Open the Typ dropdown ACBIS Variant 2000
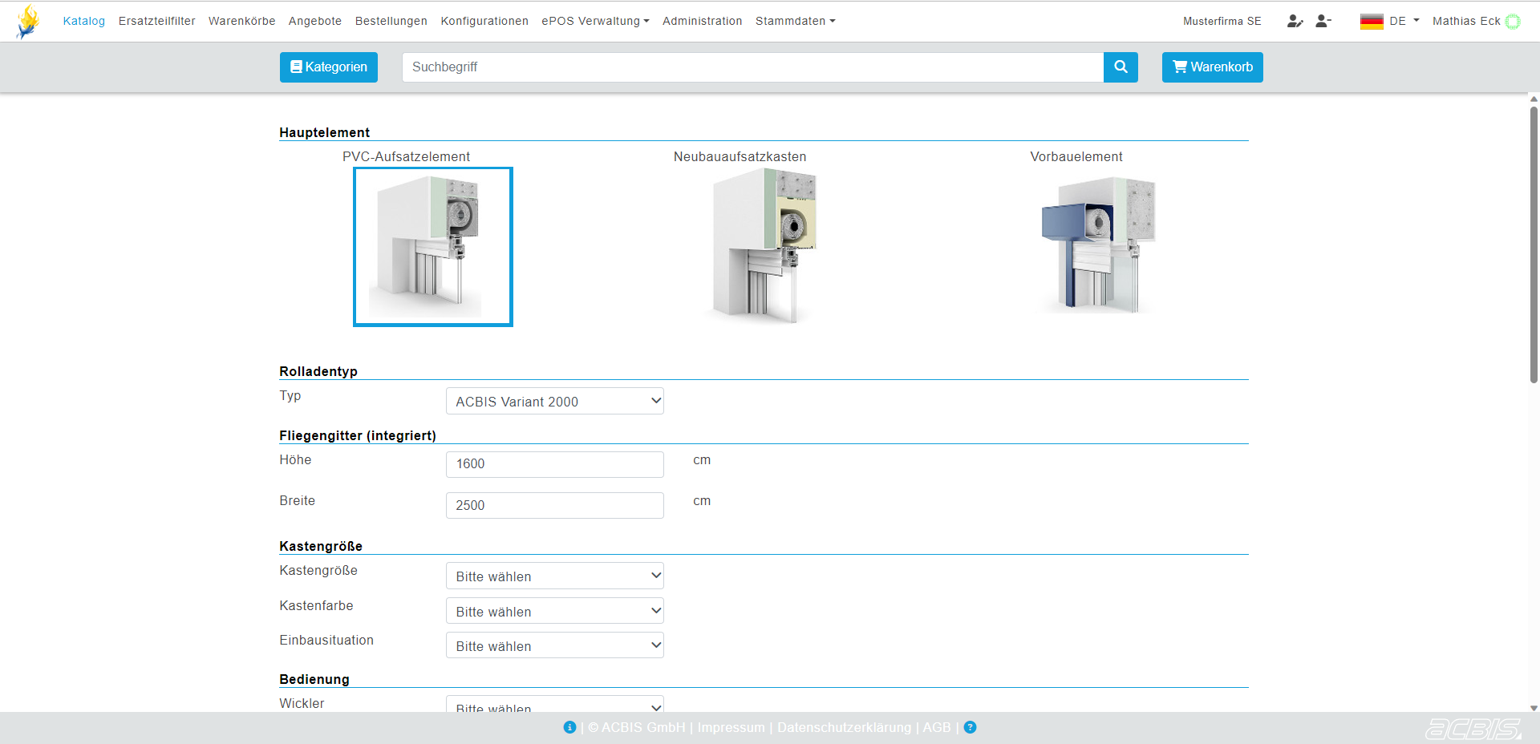 point(554,401)
